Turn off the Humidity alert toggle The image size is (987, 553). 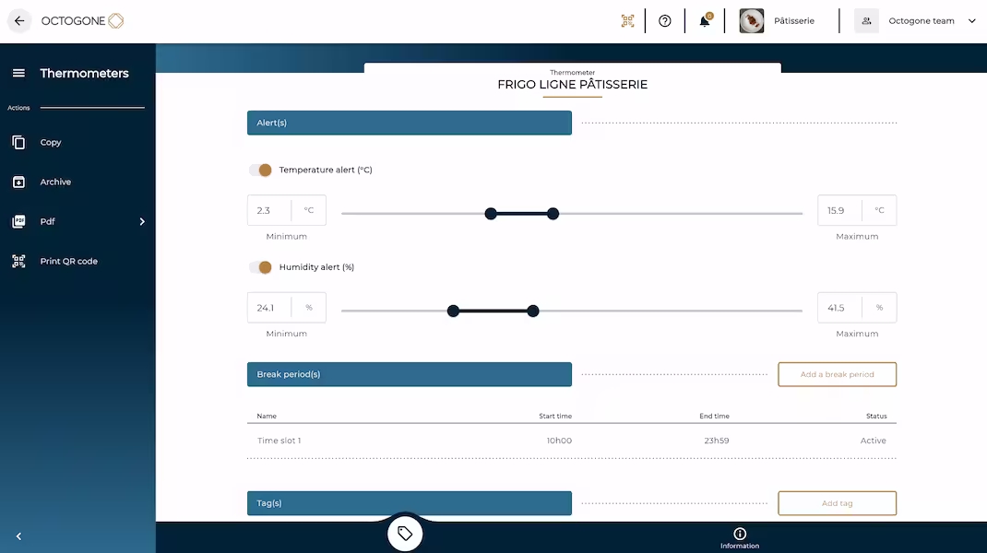point(261,267)
